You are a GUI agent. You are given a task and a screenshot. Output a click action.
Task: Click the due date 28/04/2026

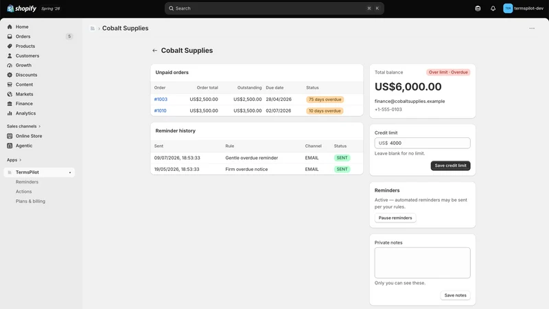pyautogui.click(x=279, y=100)
